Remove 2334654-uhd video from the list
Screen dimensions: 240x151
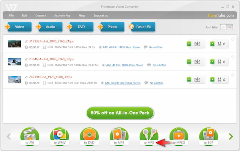tap(233, 57)
